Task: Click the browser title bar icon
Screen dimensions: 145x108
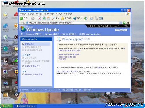Action: [x=20, y=10]
